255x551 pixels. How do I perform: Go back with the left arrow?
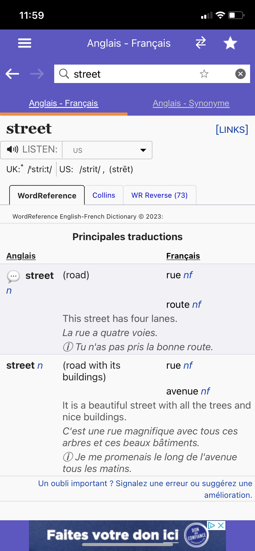12,74
